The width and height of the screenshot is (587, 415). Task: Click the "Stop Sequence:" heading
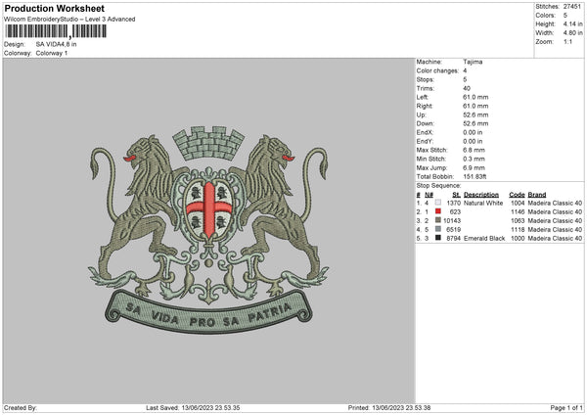tap(438, 185)
